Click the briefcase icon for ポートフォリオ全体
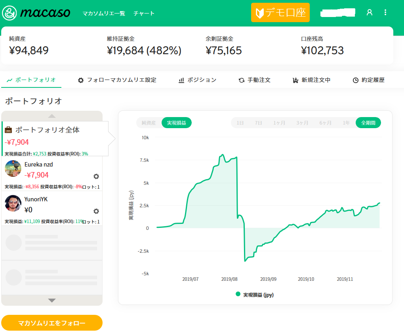The width and height of the screenshot is (404, 335). tap(8, 130)
